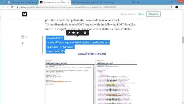The width and height of the screenshot is (184, 104).
Task: Switch to the Settings tab
Action: 119,2
